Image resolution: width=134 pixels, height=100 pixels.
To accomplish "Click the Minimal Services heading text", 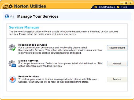I will [x=28, y=61].
